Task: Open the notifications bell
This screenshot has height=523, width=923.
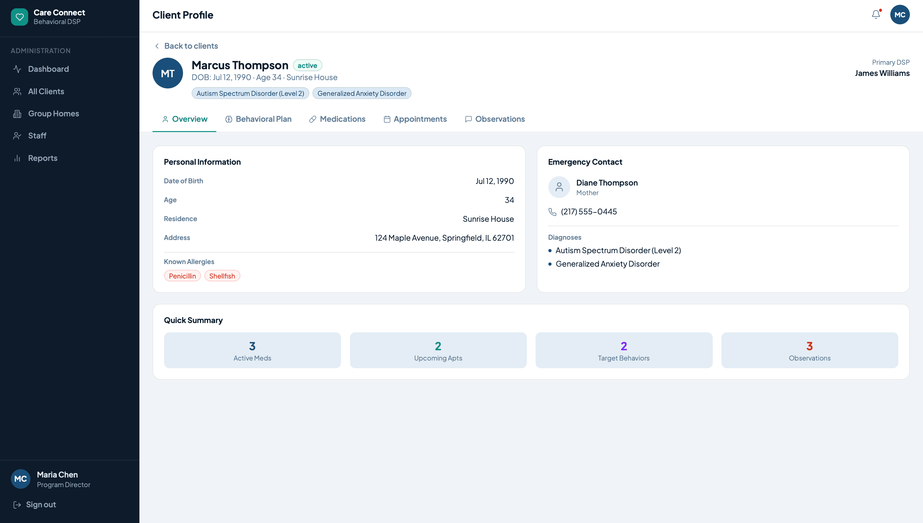Action: [x=876, y=14]
